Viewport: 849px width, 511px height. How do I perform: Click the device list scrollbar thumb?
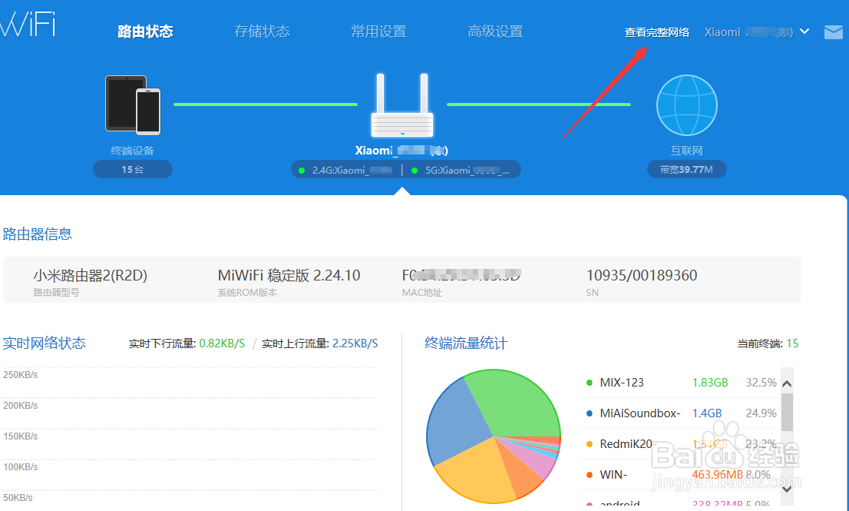tap(788, 412)
